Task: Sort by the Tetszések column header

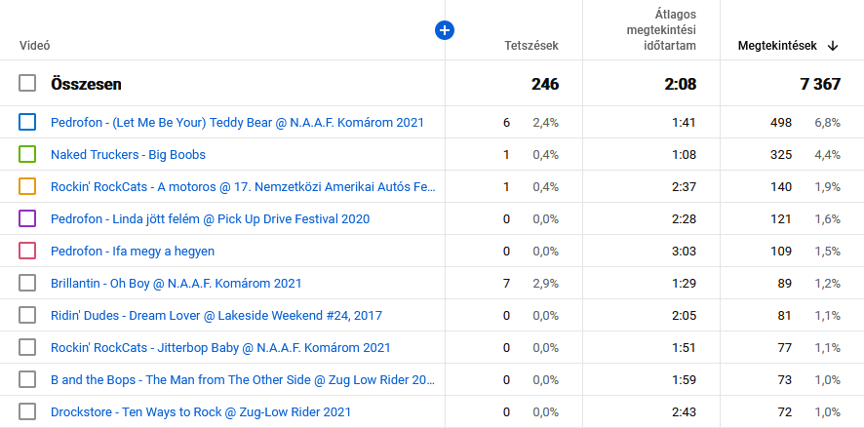Action: click(530, 46)
